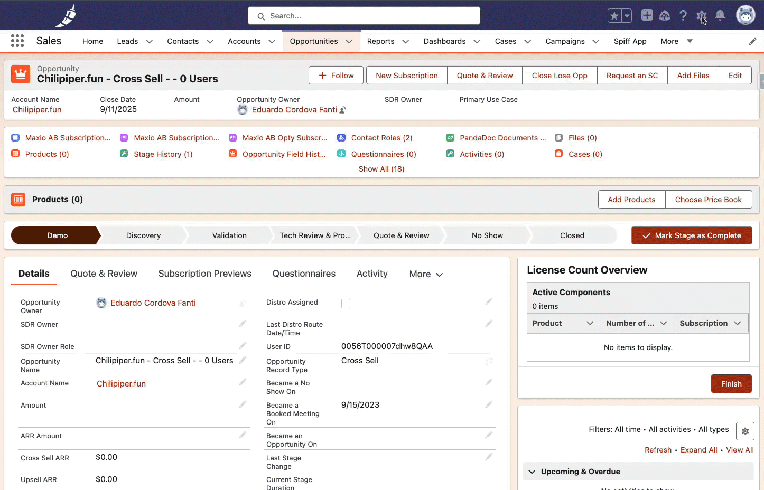This screenshot has height=490, width=764.
Task: Click Close Lose Opp button
Action: coord(560,76)
